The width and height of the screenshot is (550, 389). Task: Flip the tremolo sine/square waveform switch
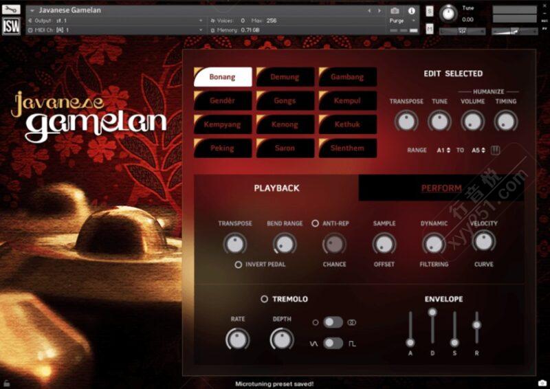tap(333, 343)
